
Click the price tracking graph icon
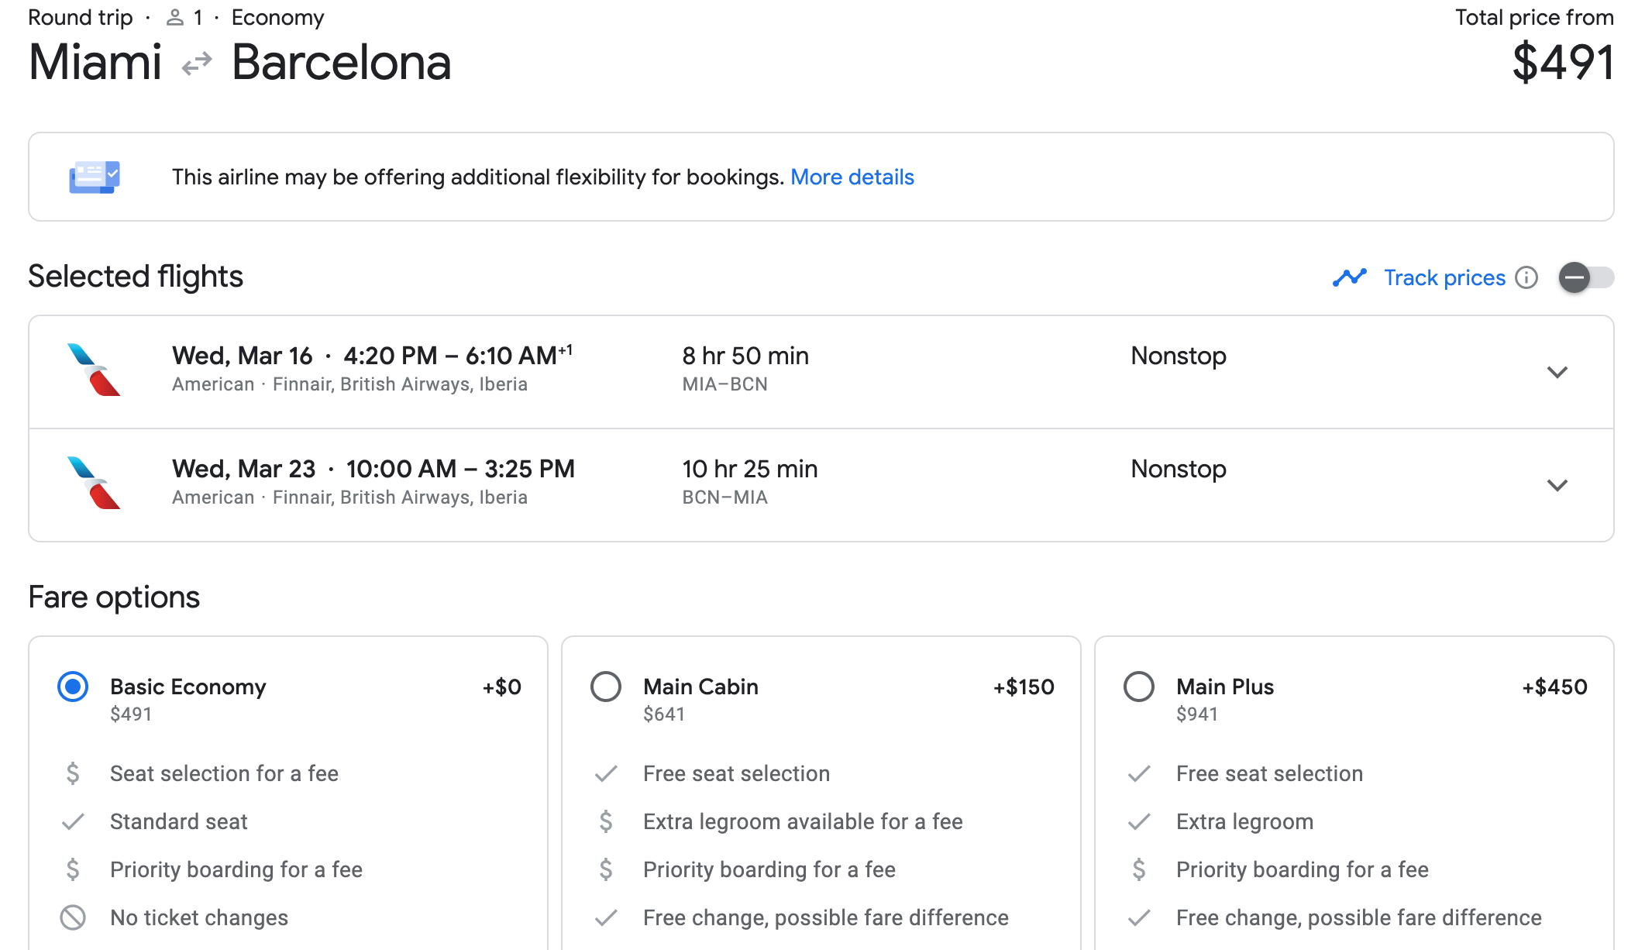tap(1349, 277)
